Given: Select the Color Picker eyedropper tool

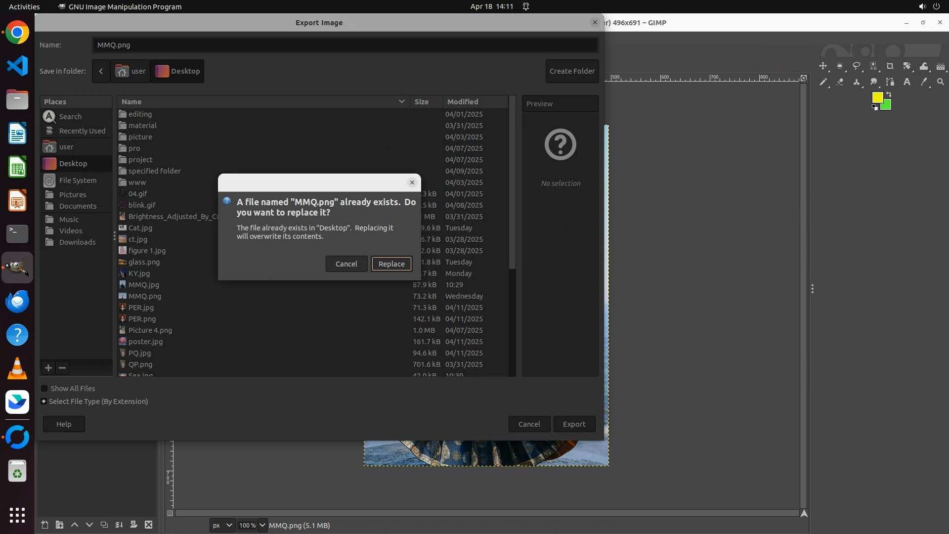Looking at the screenshot, I should click(x=924, y=82).
